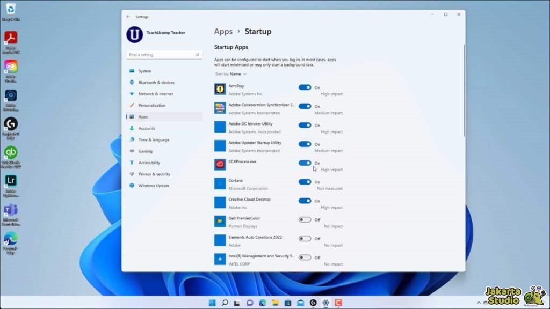Image resolution: width=550 pixels, height=309 pixels.
Task: Click Logitech G HUB taskbar icon
Action: click(x=313, y=303)
